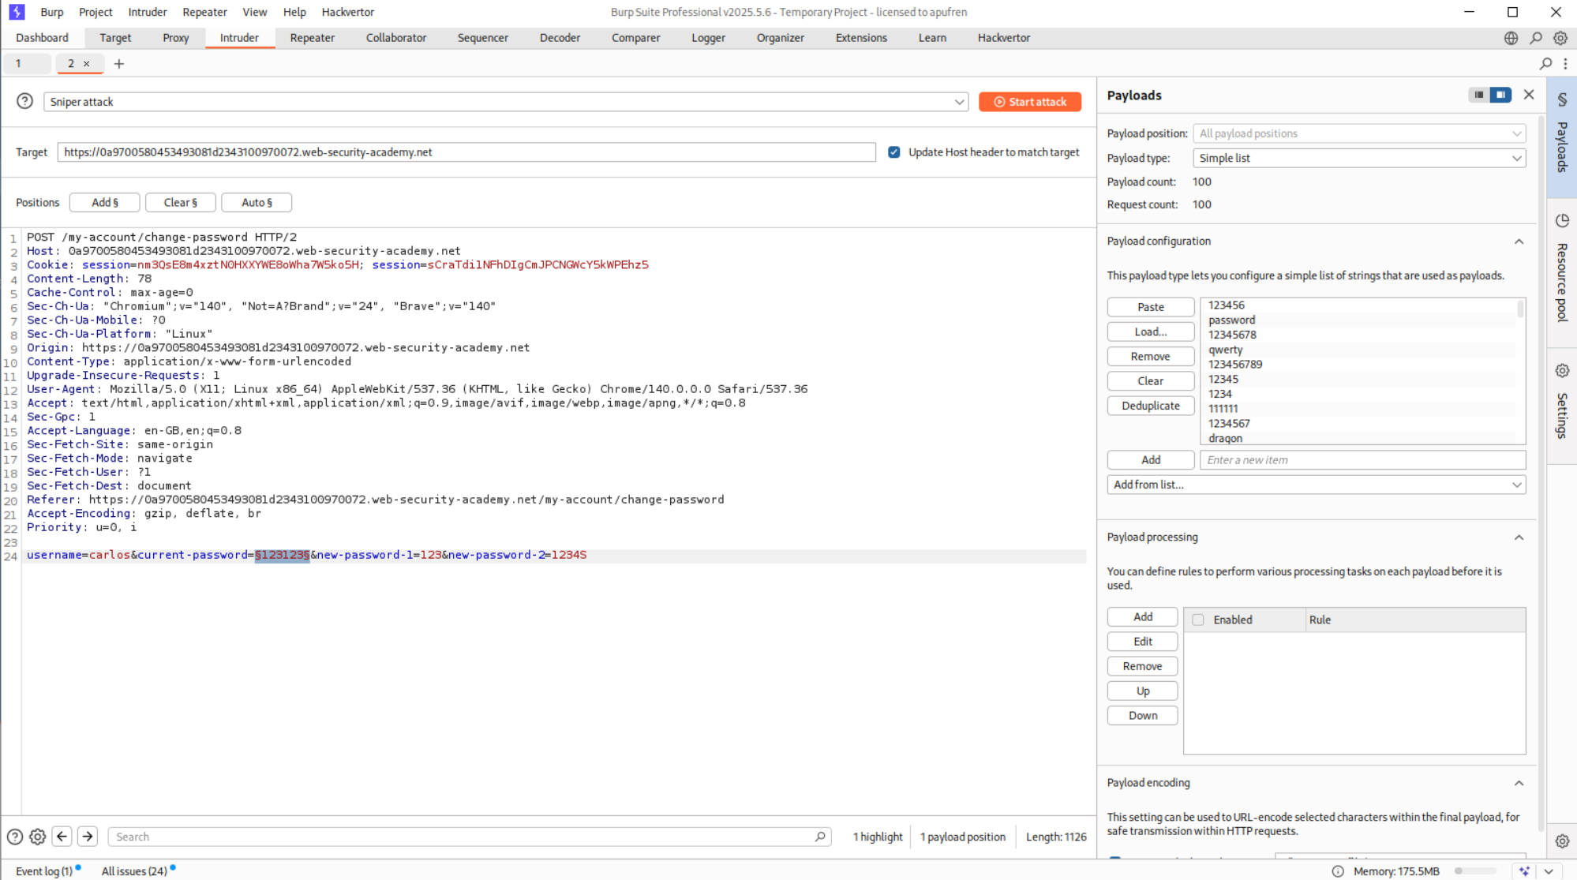Open the Intruder menu in menu bar
1577x880 pixels.
pos(148,12)
